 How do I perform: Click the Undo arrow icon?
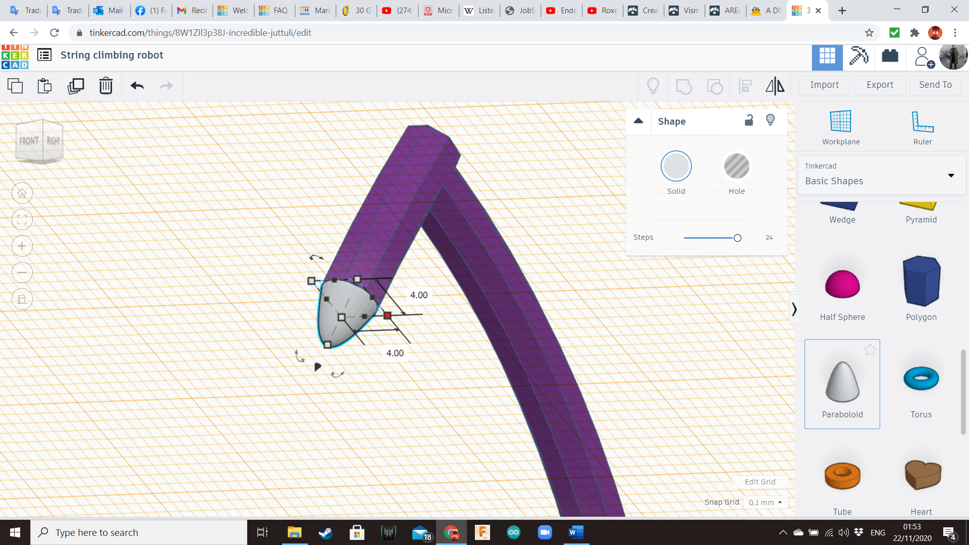(x=137, y=86)
